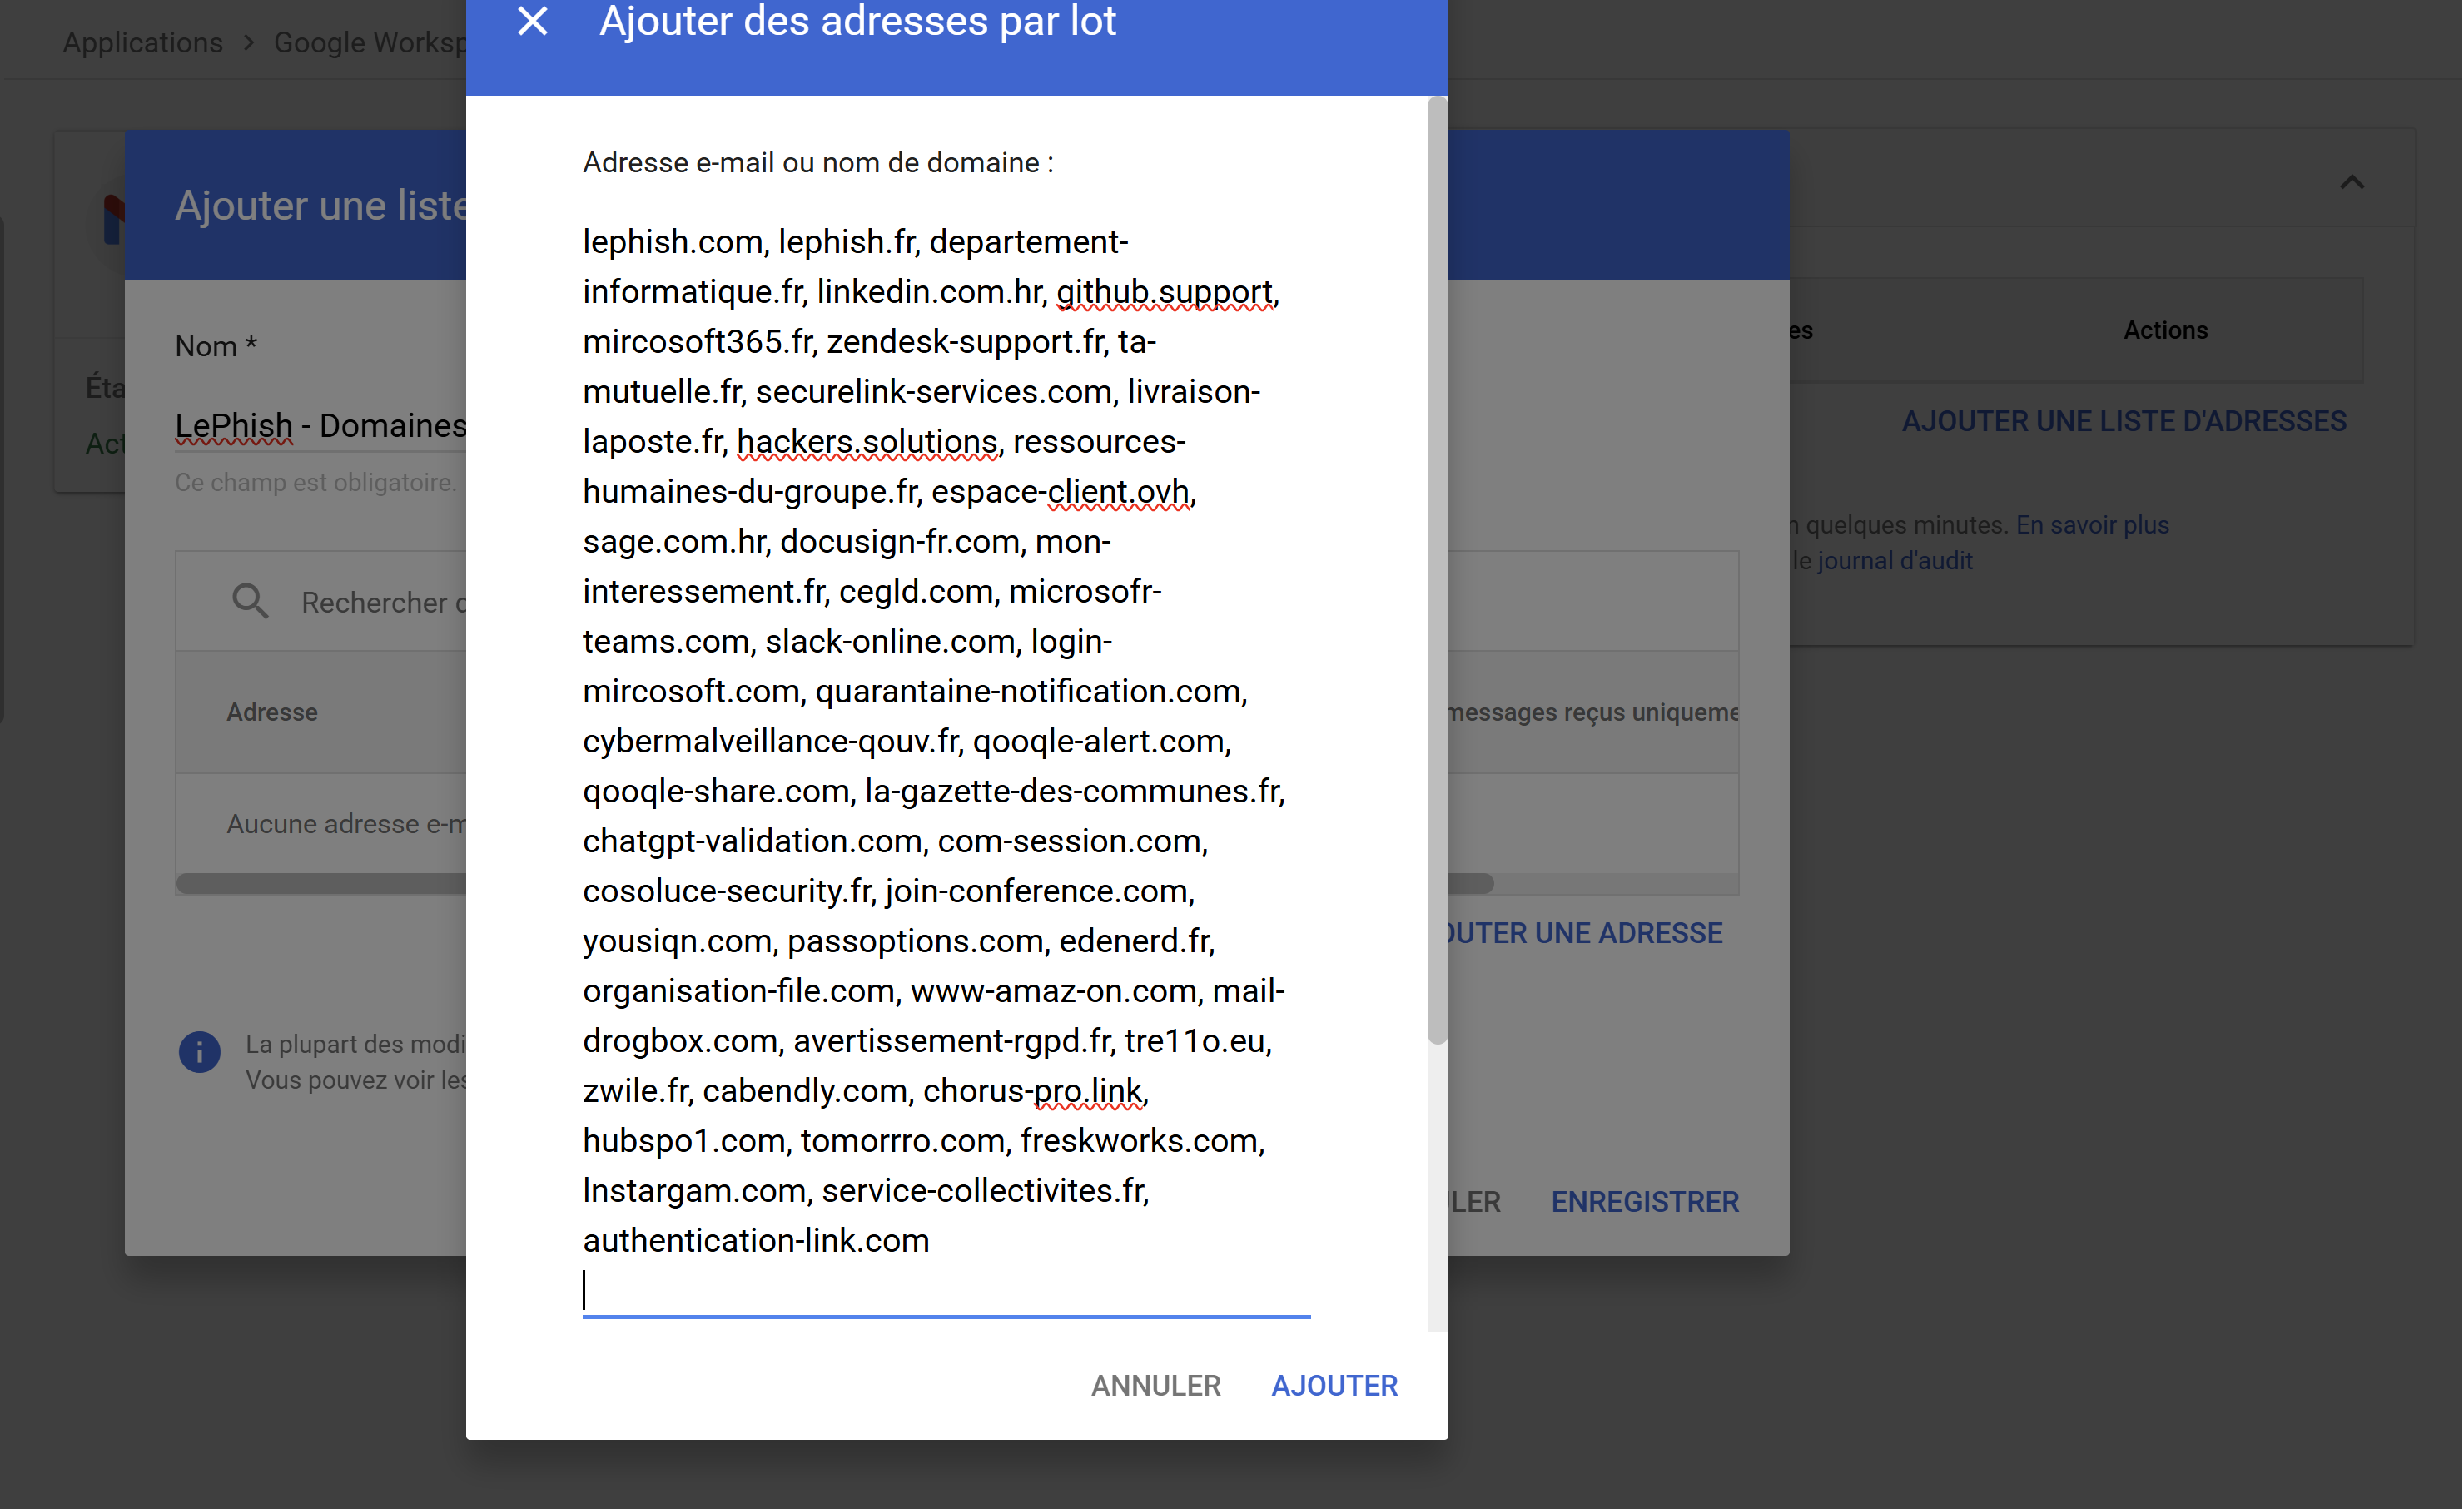Open the 'journal d'audit' link

pos(1894,560)
